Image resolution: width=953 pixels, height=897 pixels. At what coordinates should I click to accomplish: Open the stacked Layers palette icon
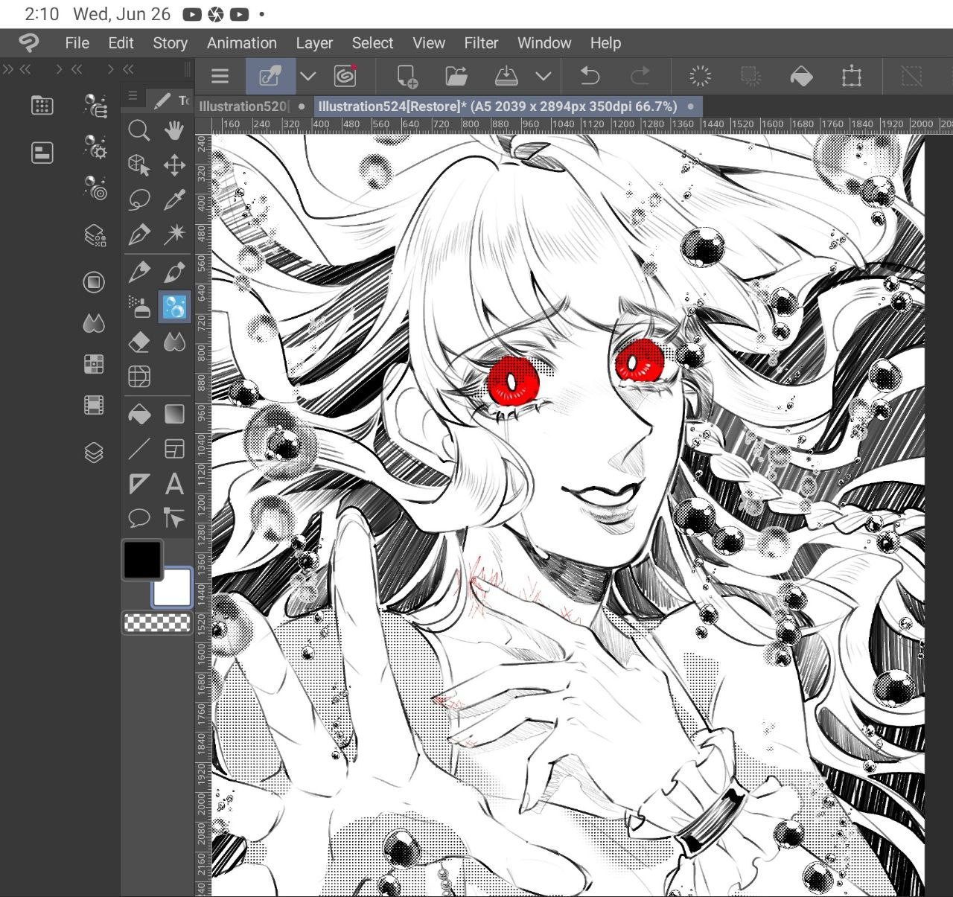click(x=94, y=453)
